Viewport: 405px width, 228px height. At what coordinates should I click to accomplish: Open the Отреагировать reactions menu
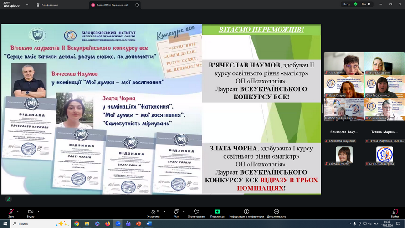coord(196,213)
